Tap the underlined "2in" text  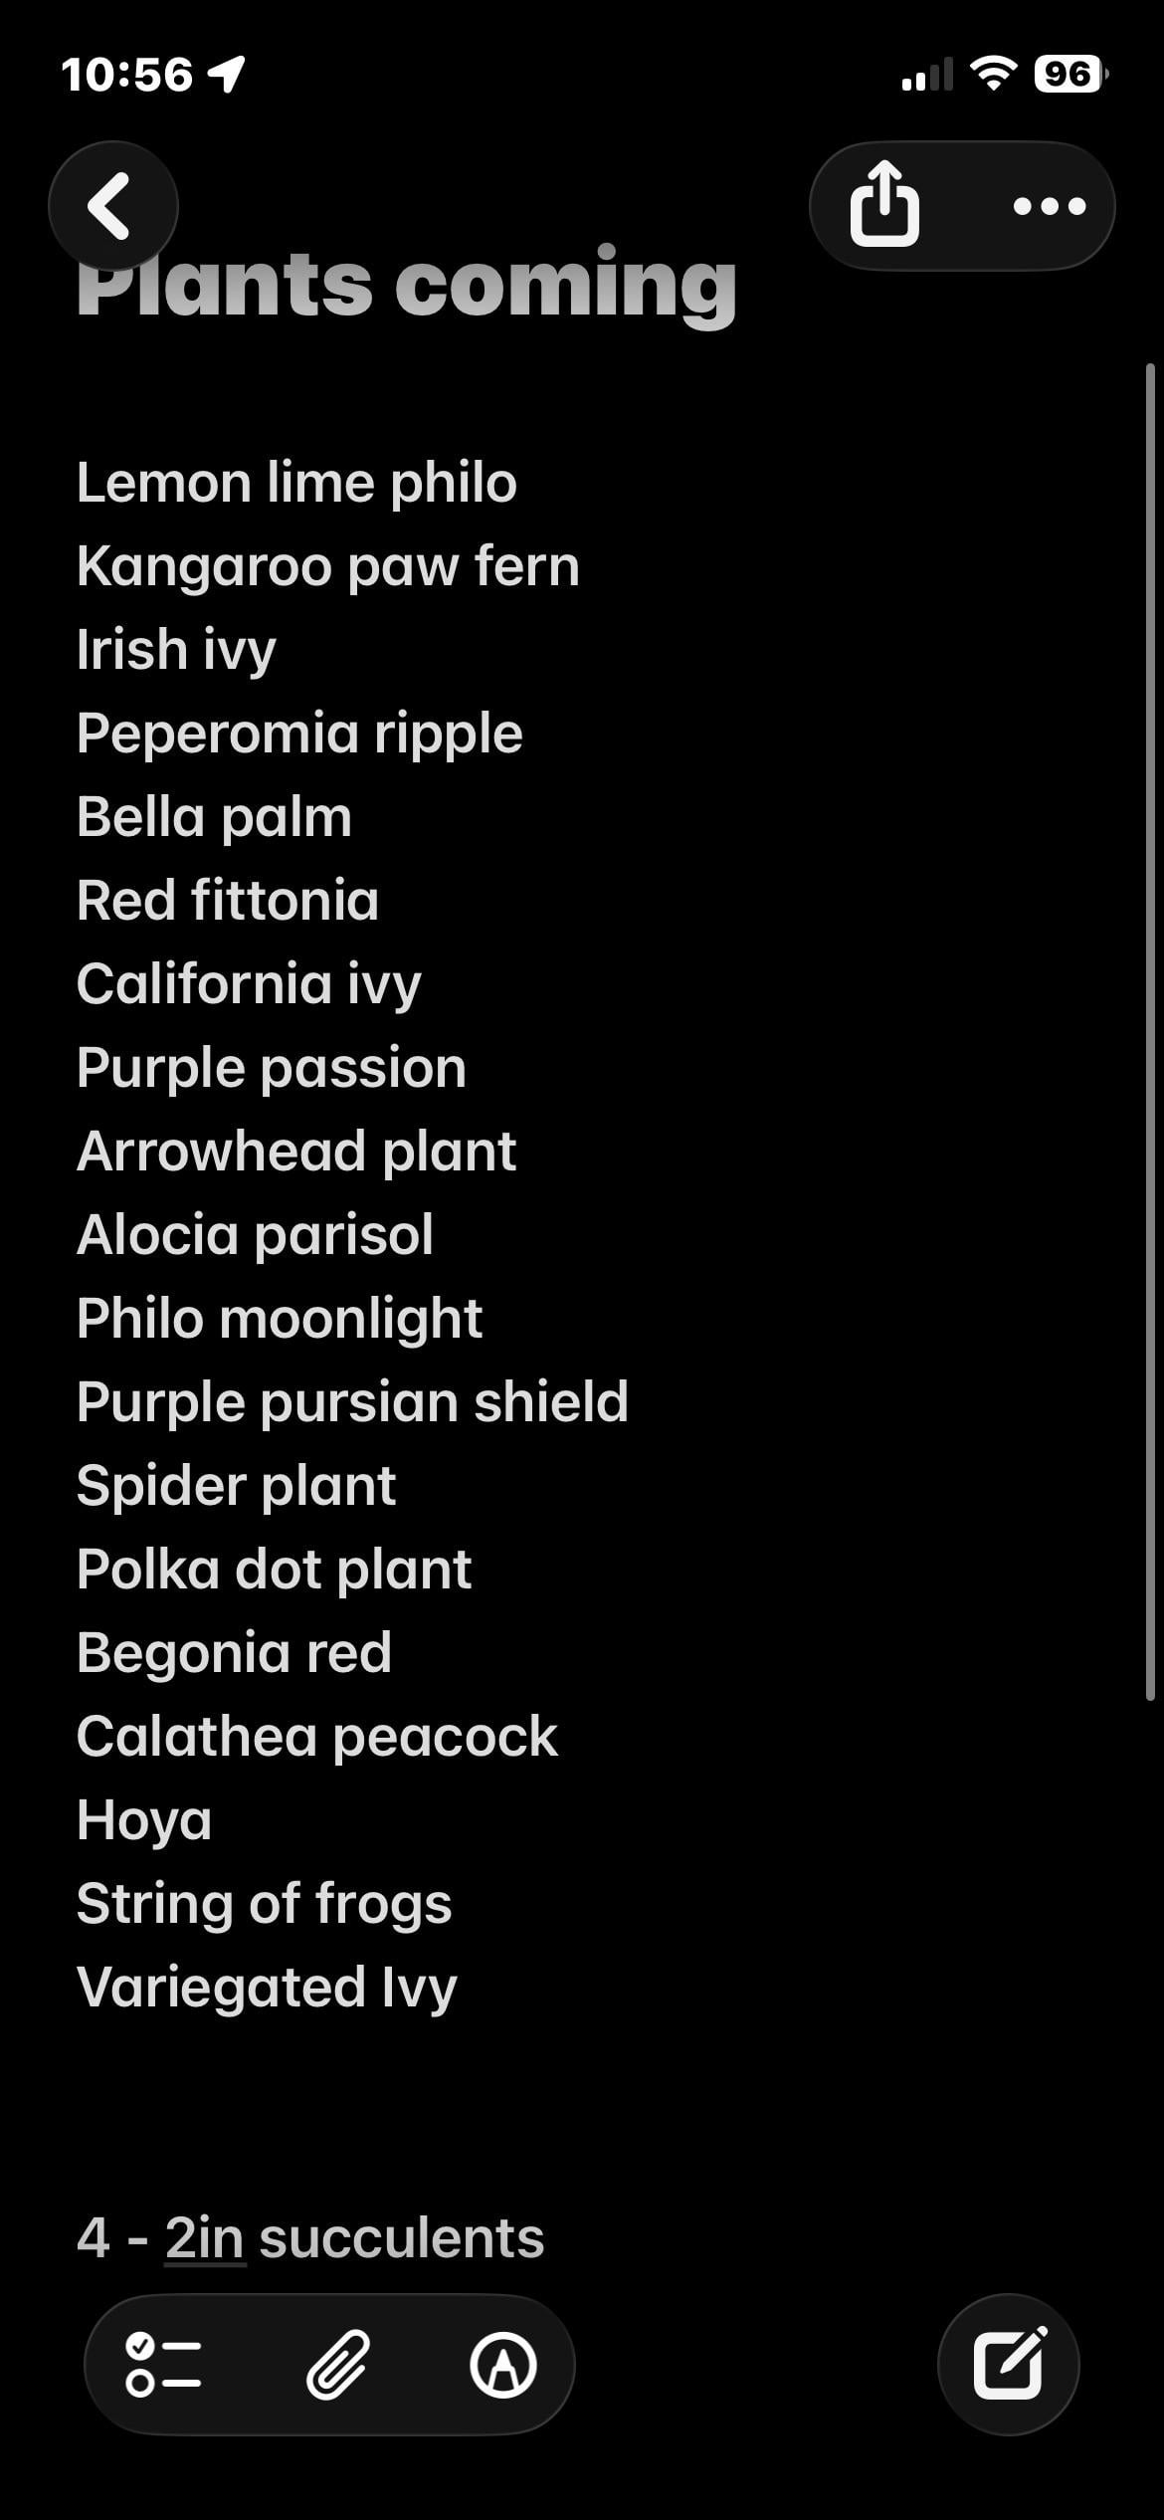click(204, 2237)
